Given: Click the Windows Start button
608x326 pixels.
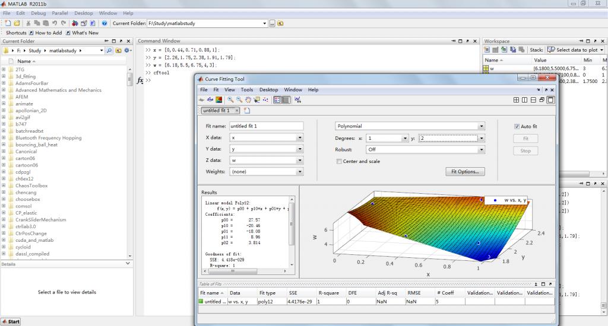Looking at the screenshot, I should pos(11,321).
